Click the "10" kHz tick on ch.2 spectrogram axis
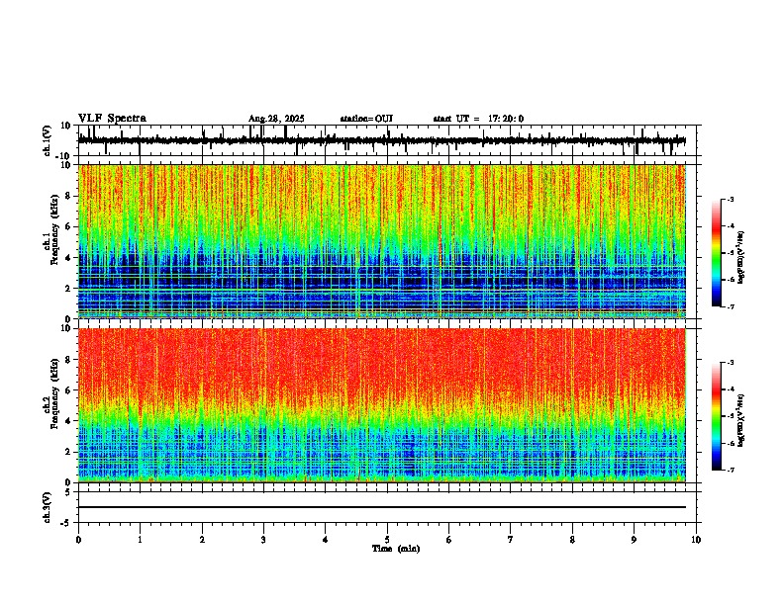Image resolution: width=784 pixels, height=605 pixels. point(66,328)
